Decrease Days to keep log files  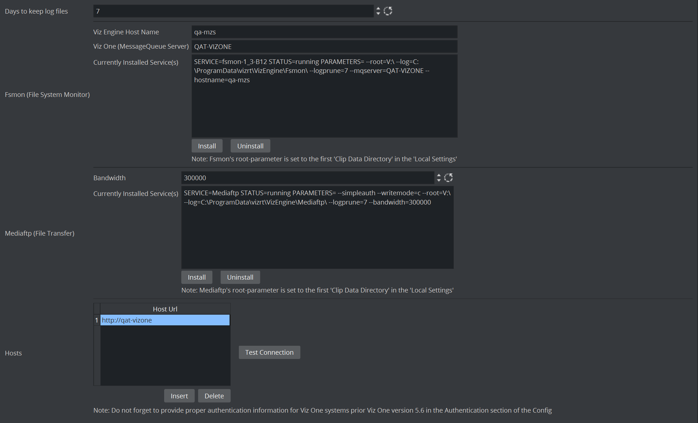[378, 14]
